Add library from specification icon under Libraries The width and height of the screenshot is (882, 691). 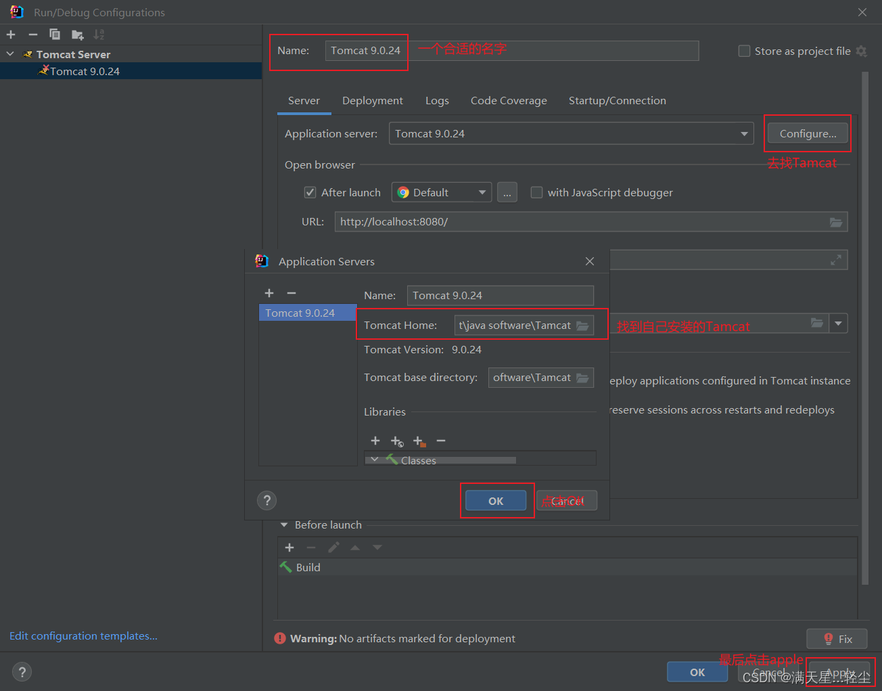point(397,441)
